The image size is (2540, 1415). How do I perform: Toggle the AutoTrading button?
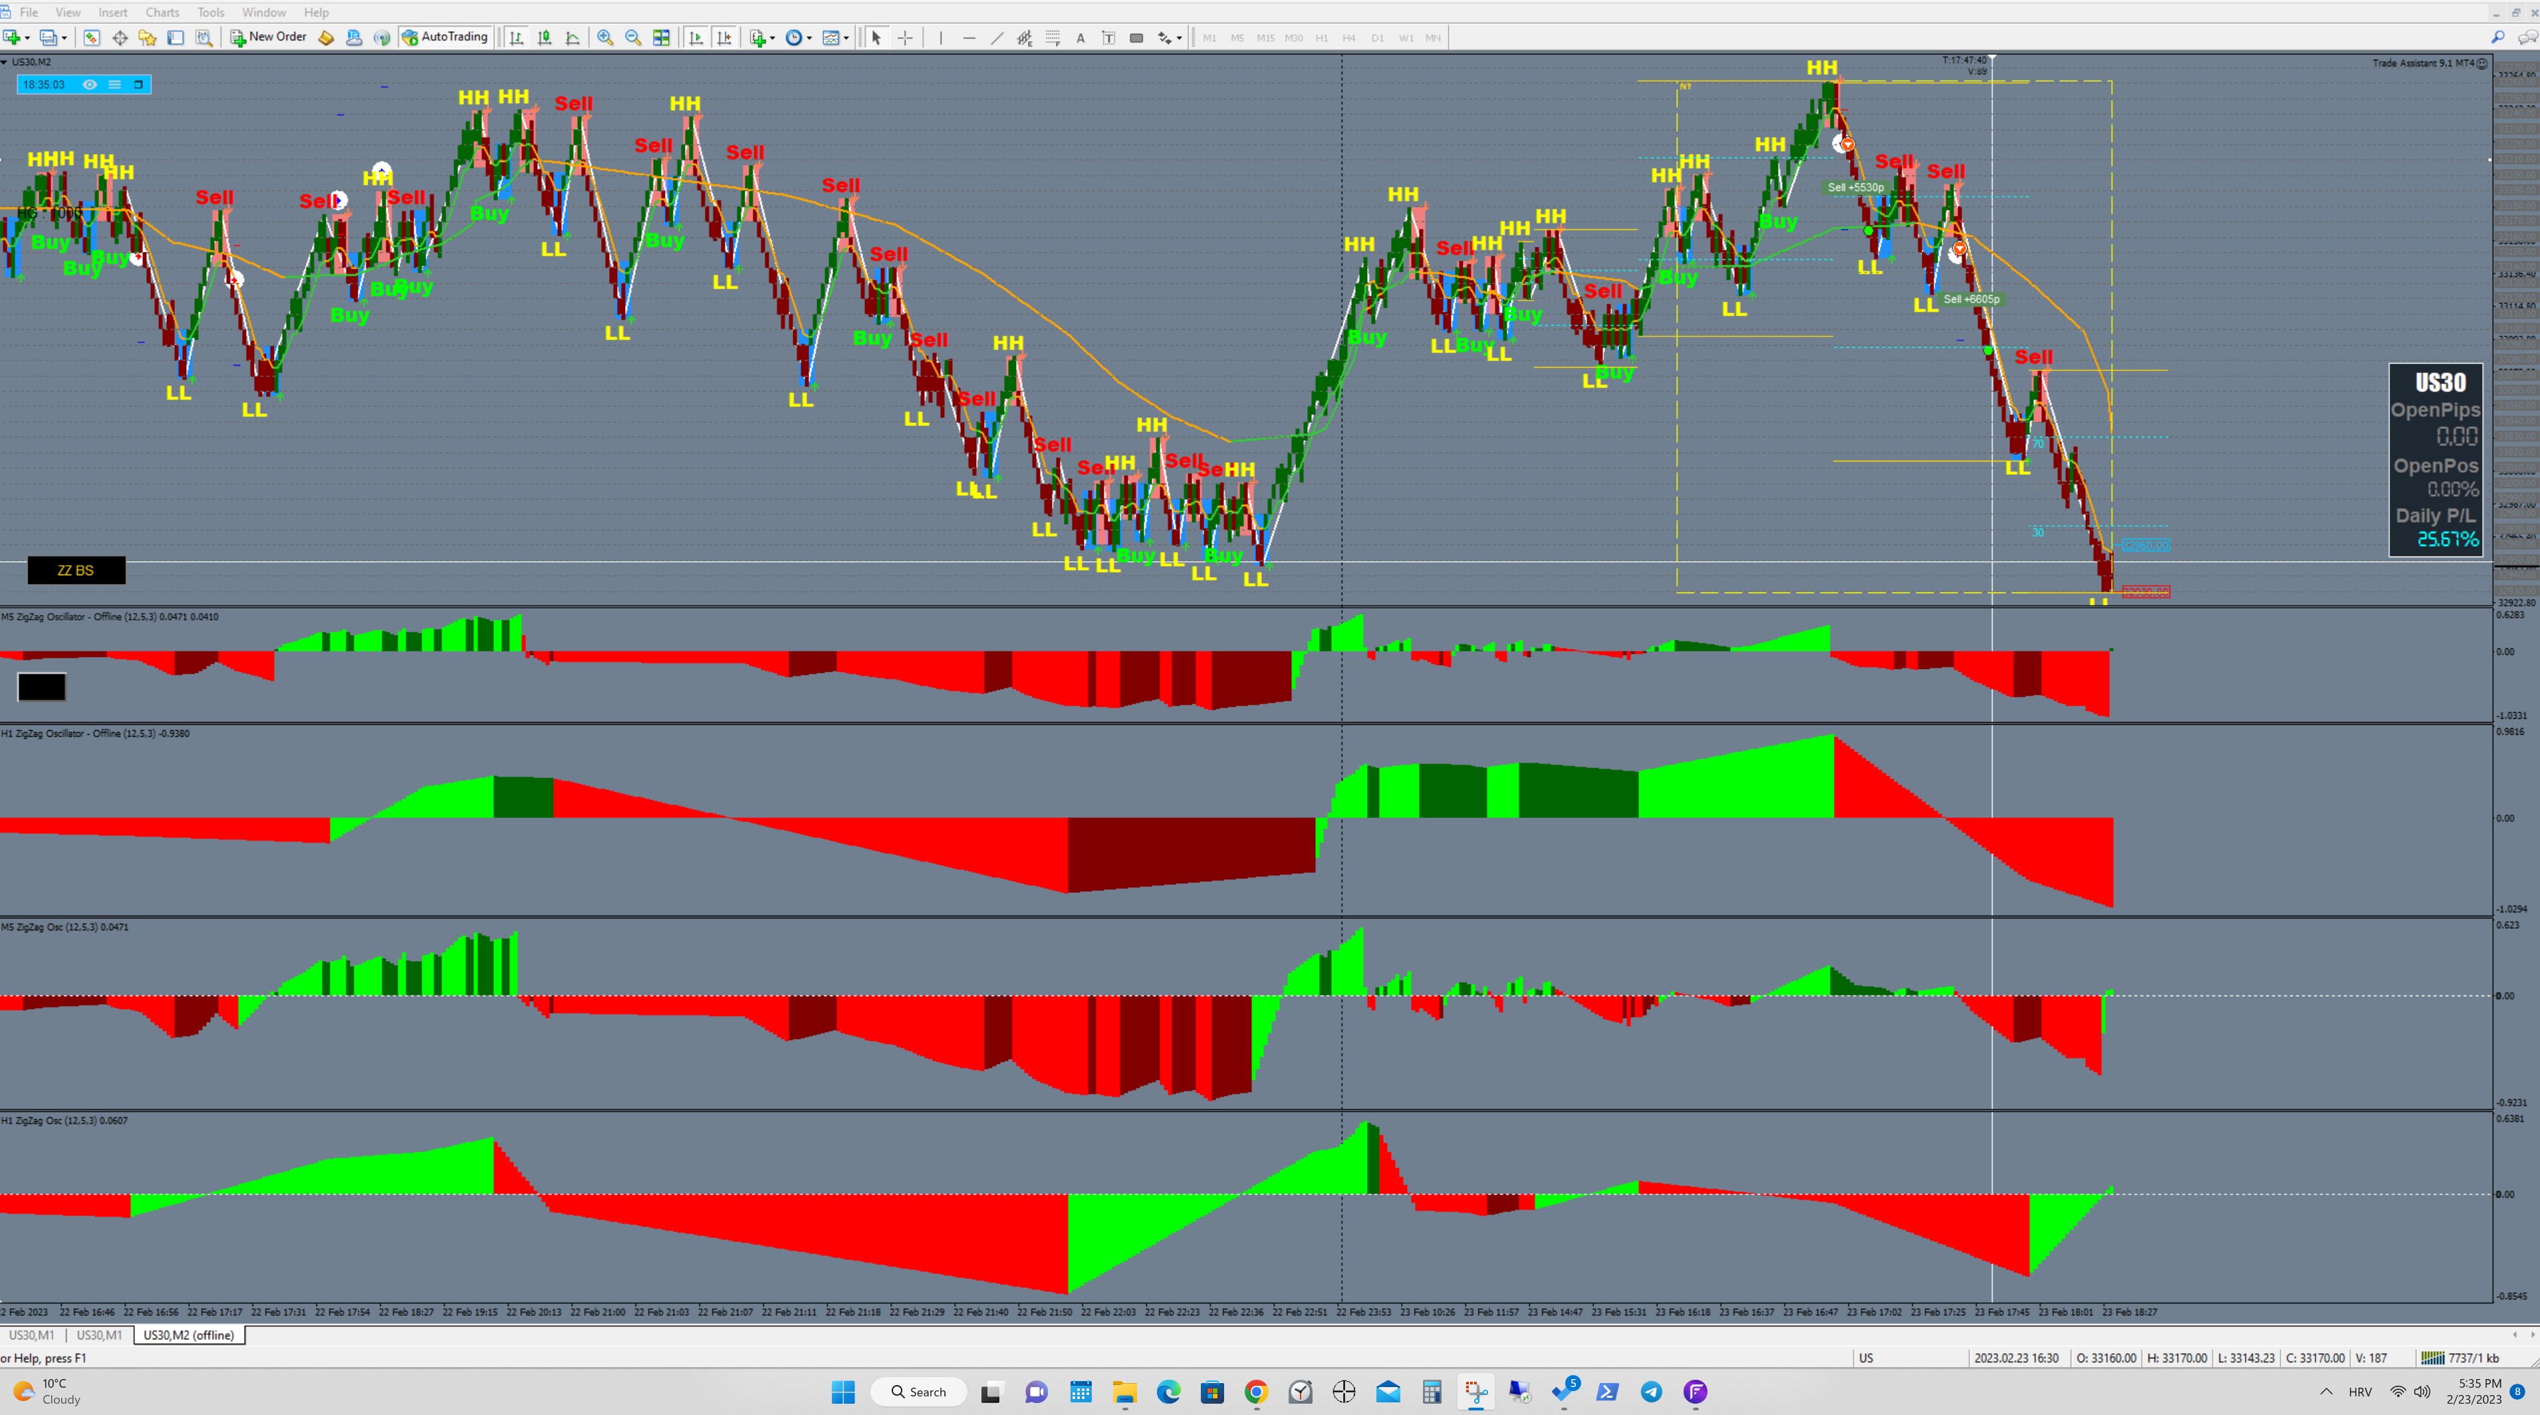click(445, 37)
